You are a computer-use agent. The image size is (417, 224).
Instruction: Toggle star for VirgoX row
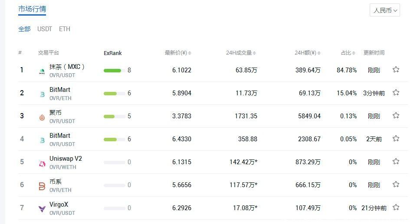click(x=396, y=207)
